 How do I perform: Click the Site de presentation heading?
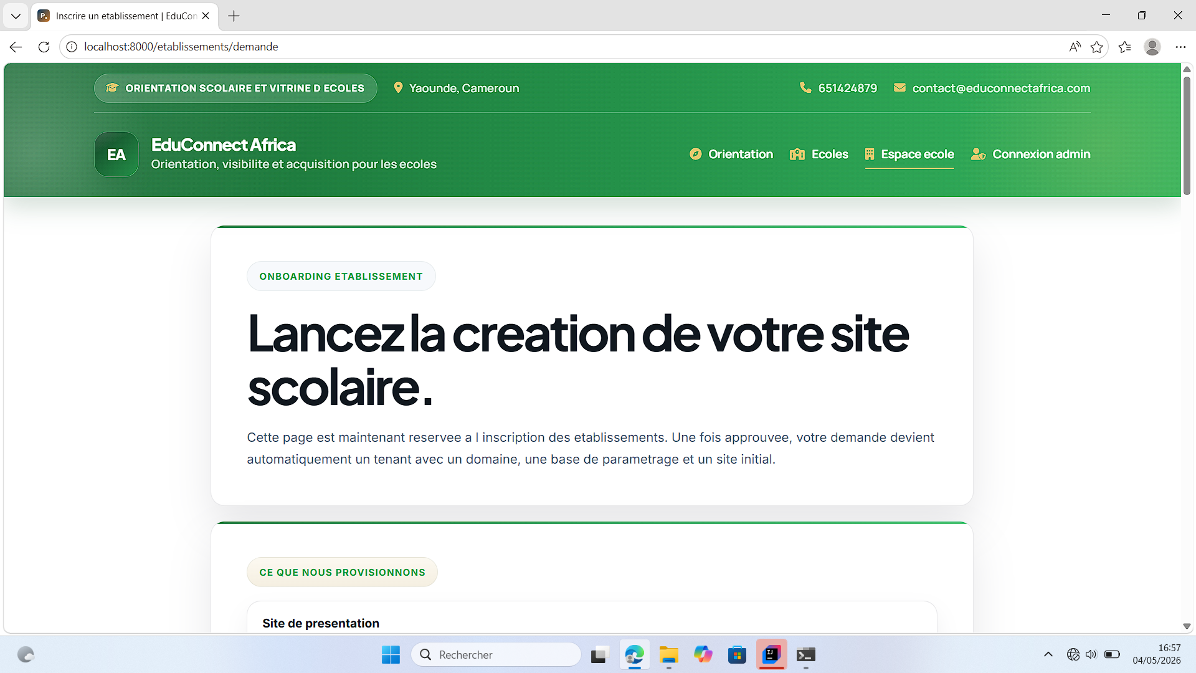321,623
